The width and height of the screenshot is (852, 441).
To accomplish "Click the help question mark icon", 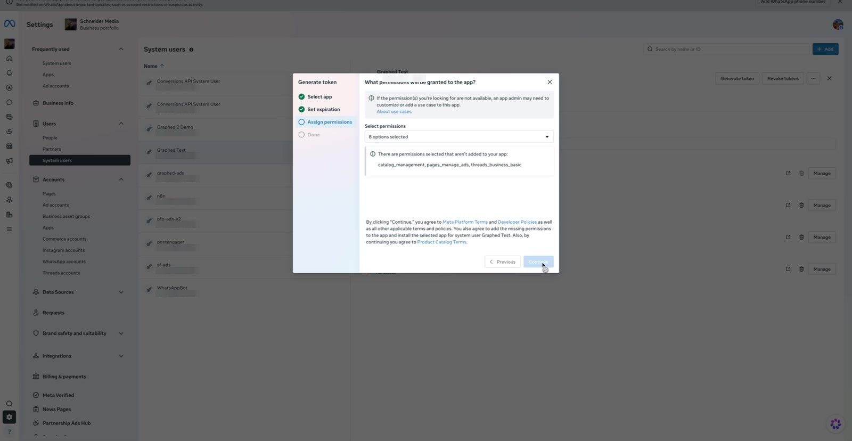I will (9, 431).
